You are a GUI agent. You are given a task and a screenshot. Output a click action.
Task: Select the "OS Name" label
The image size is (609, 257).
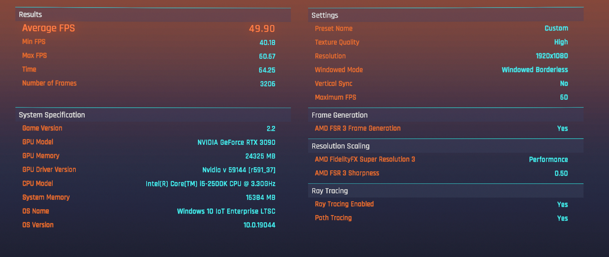pyautogui.click(x=36, y=211)
